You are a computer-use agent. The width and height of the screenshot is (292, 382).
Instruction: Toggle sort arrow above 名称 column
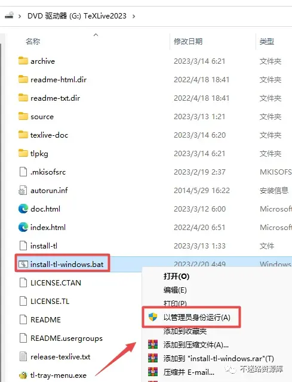tap(96, 35)
